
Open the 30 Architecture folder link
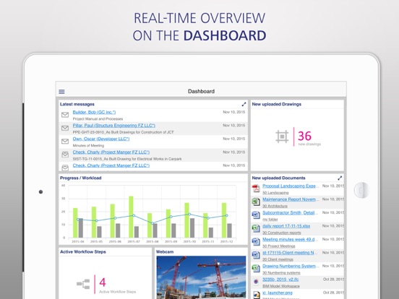[275, 206]
